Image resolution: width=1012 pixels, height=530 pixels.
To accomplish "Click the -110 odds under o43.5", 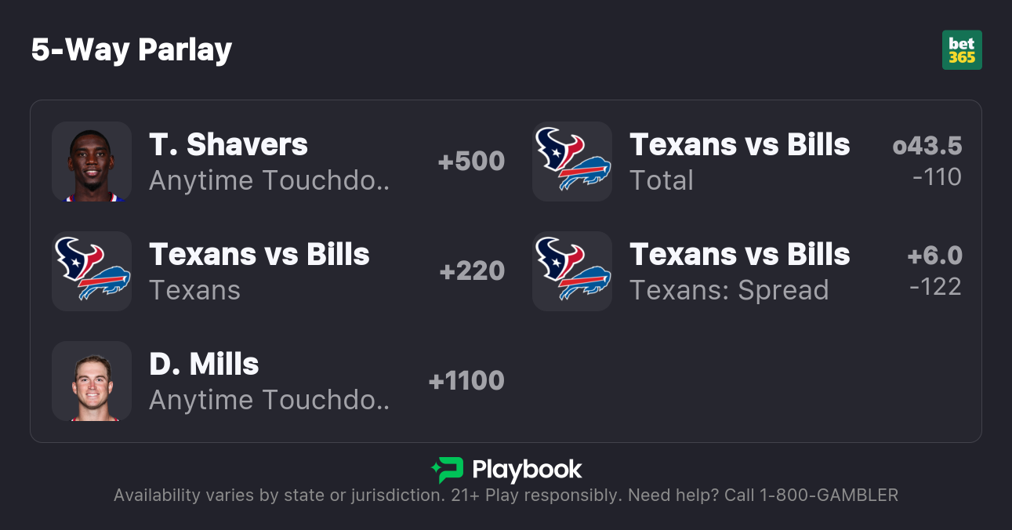I will click(x=937, y=177).
